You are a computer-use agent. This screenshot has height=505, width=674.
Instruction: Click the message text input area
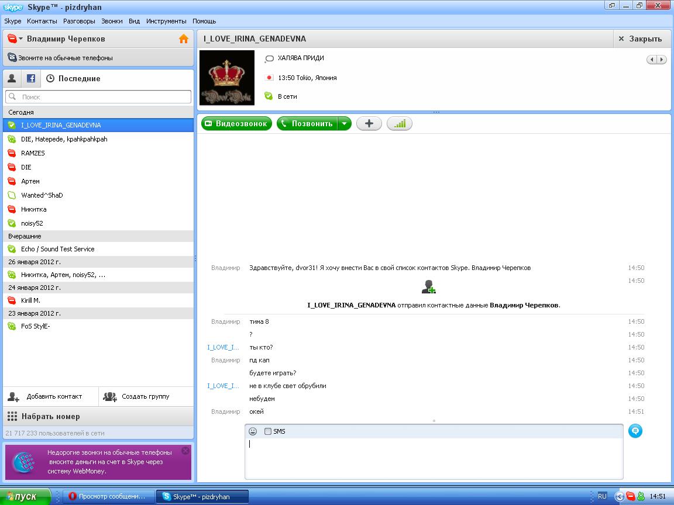click(x=434, y=458)
